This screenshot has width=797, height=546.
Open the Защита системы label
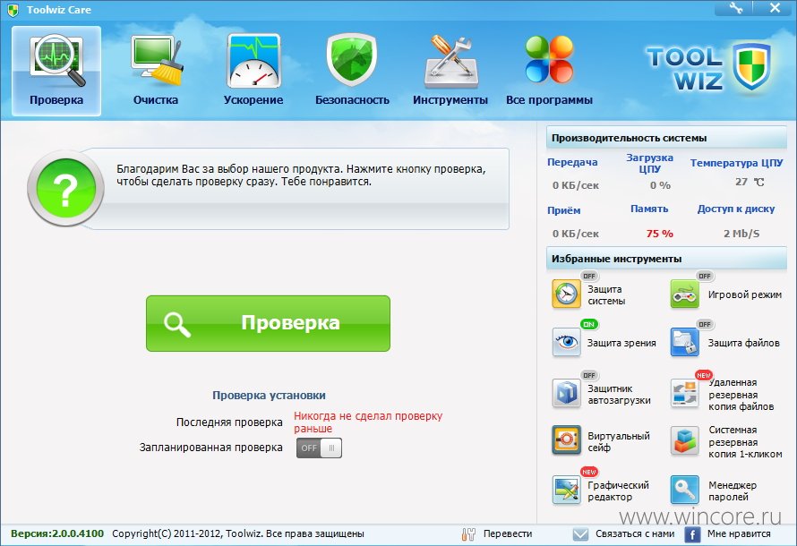606,295
